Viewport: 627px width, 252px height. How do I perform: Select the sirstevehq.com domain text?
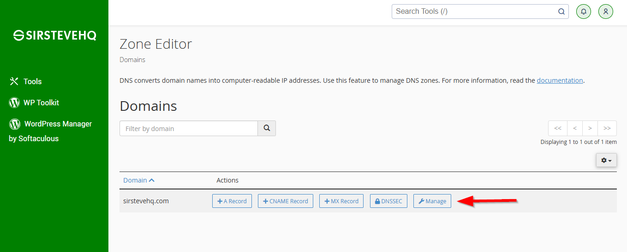click(x=146, y=201)
